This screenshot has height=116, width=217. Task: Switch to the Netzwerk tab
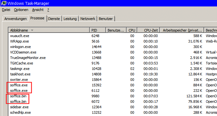(x=88, y=19)
